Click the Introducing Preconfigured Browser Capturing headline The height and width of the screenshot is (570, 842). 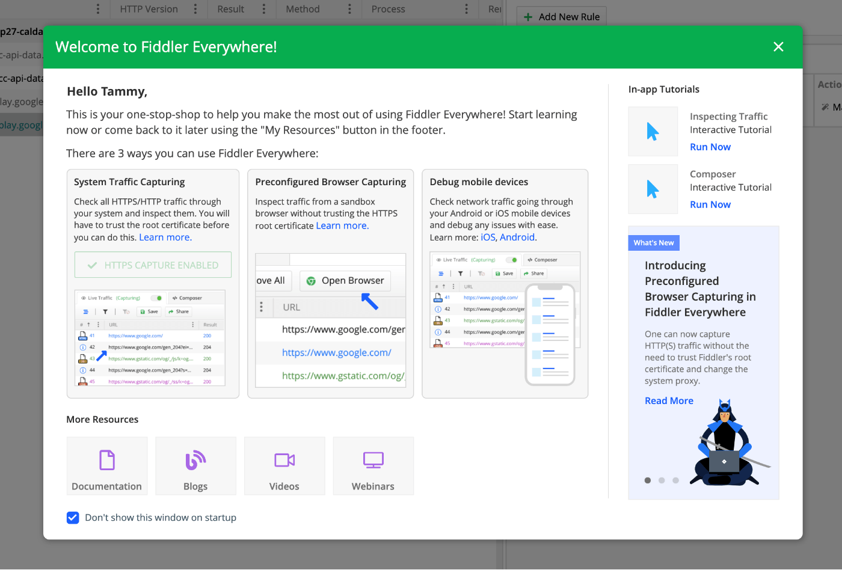tap(700, 289)
